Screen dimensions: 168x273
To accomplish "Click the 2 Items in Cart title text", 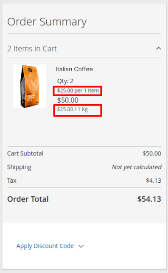I will point(32,49).
